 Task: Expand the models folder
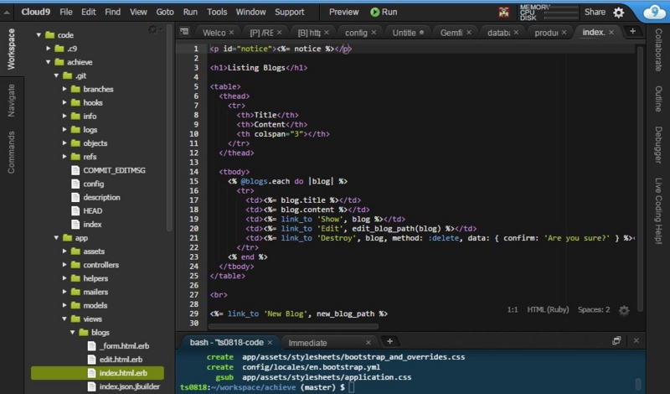tap(64, 305)
